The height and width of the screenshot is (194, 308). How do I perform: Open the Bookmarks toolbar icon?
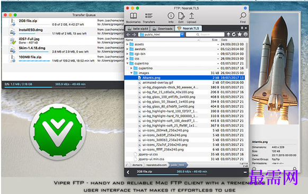134,16
